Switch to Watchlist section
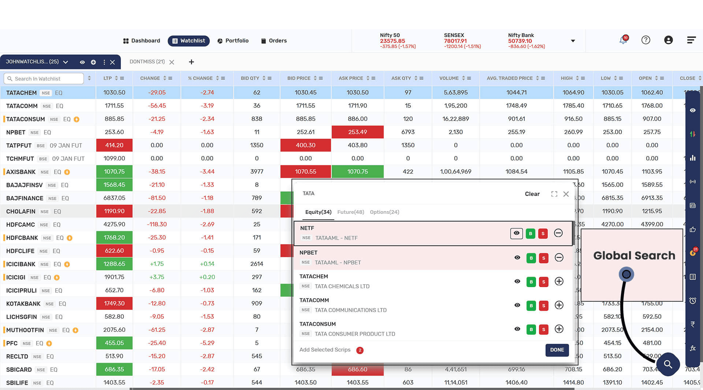The width and height of the screenshot is (703, 390). tap(189, 41)
